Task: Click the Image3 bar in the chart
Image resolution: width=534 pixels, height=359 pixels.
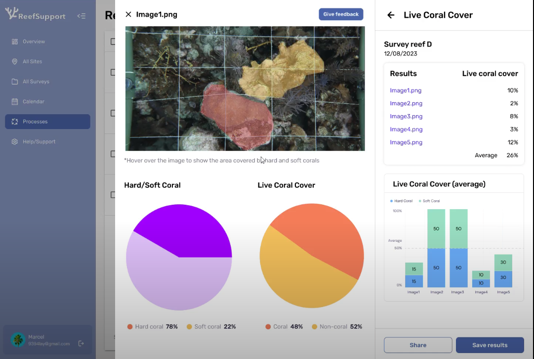Action: pos(458,248)
